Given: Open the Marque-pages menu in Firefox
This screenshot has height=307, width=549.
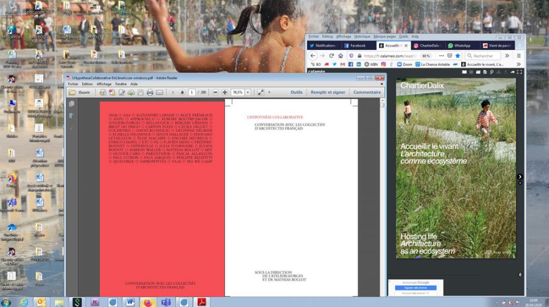Looking at the screenshot, I should click(384, 37).
